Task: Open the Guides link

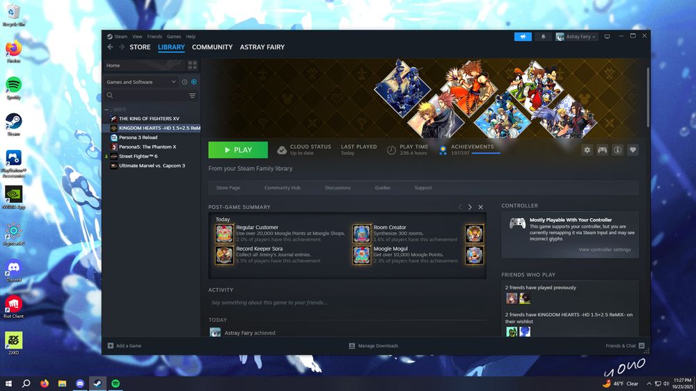Action: click(383, 188)
